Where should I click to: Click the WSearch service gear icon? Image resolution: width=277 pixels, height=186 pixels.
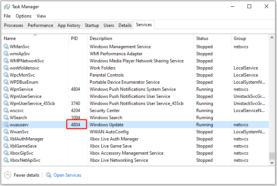(6, 118)
